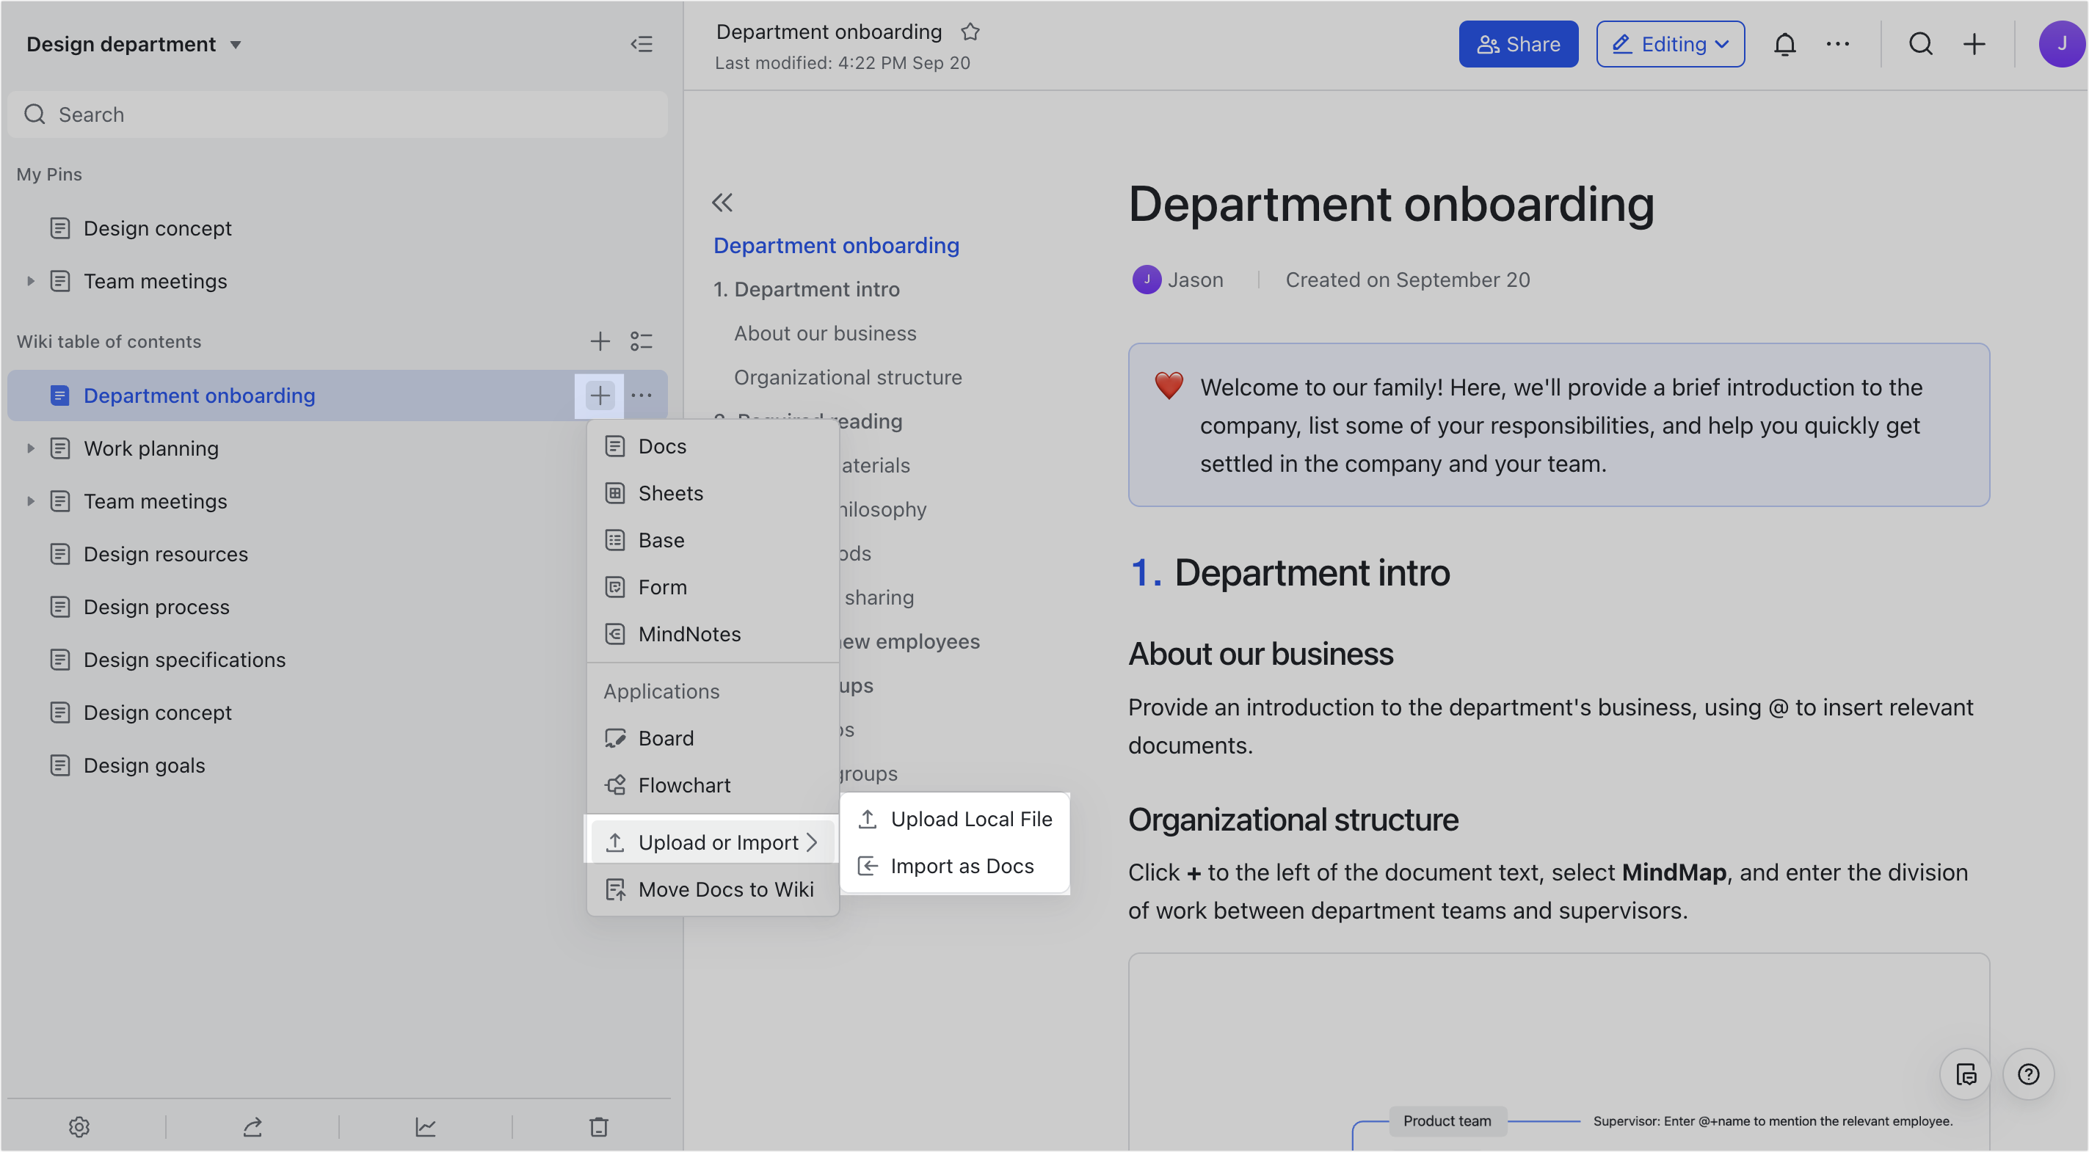Image resolution: width=2089 pixels, height=1152 pixels.
Task: Open the wiki contents list settings icon
Action: (642, 341)
